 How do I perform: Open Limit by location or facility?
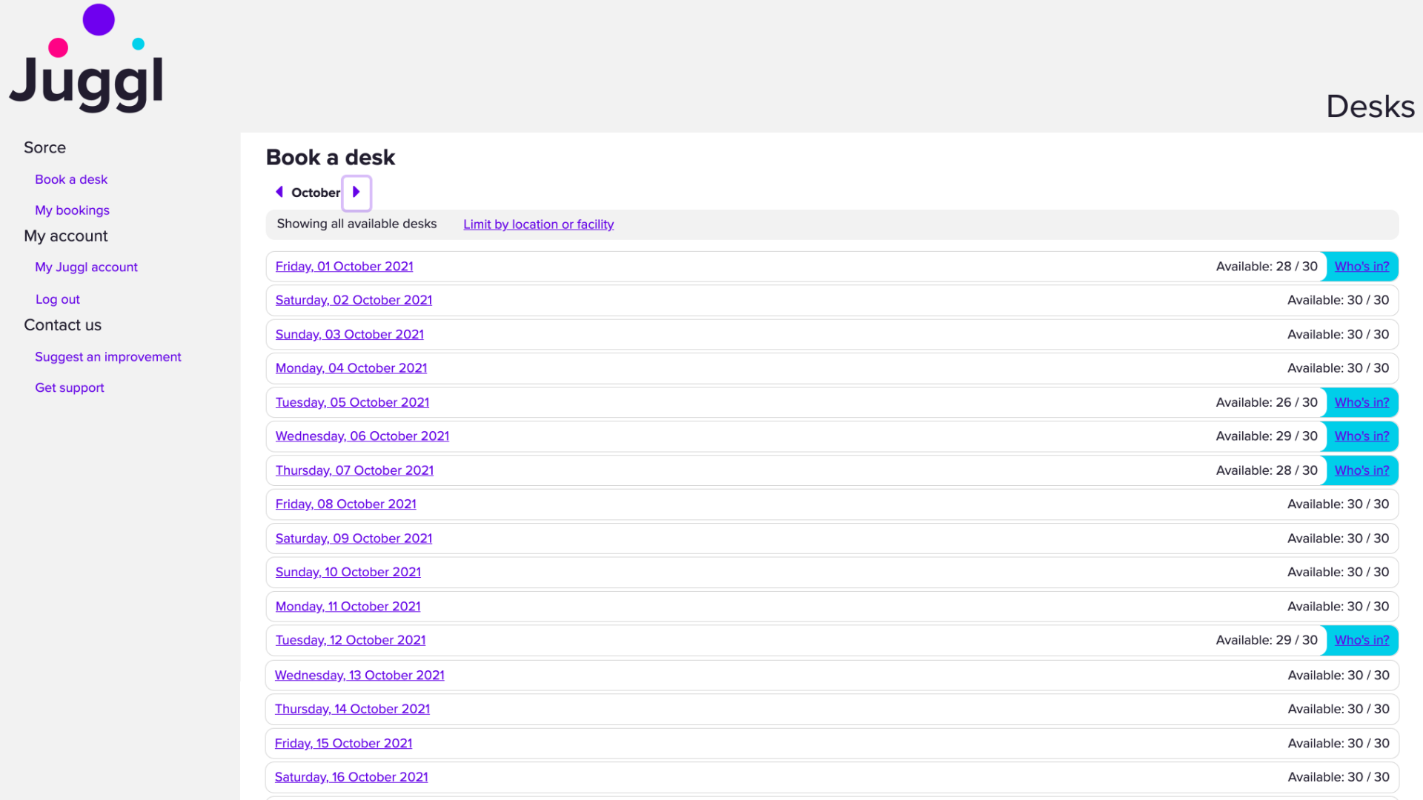click(538, 224)
